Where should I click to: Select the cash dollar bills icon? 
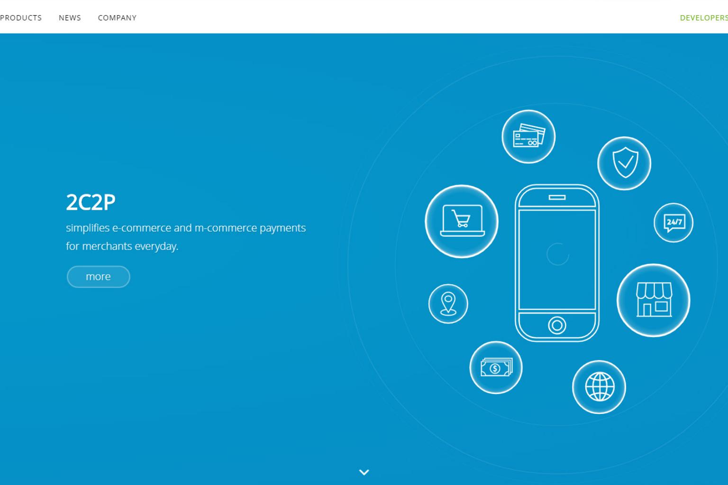496,368
